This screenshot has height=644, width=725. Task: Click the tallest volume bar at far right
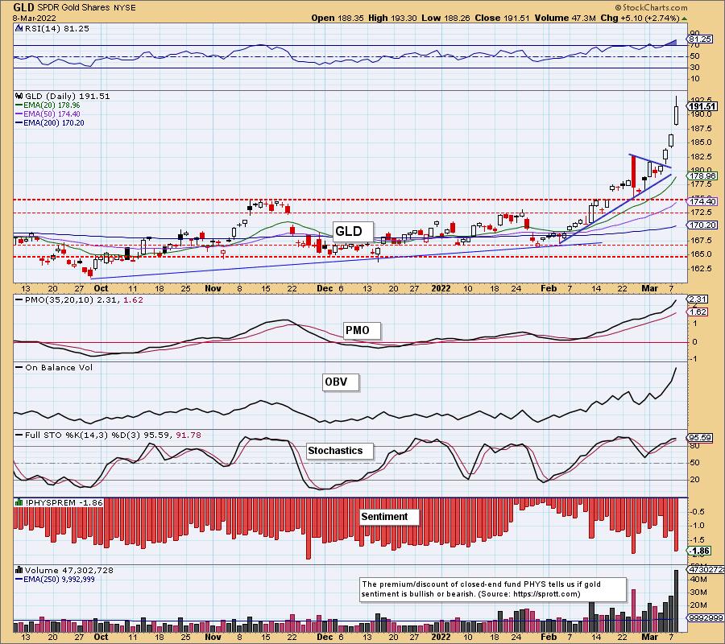coord(677,601)
